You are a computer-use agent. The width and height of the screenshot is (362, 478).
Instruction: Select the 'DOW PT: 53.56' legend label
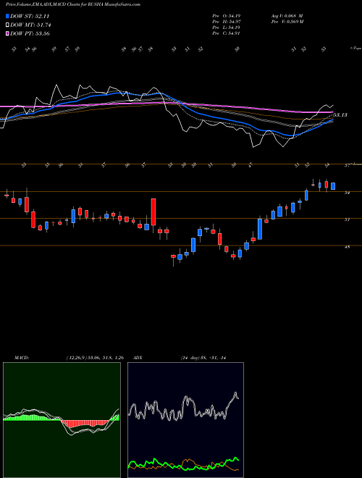[30, 33]
